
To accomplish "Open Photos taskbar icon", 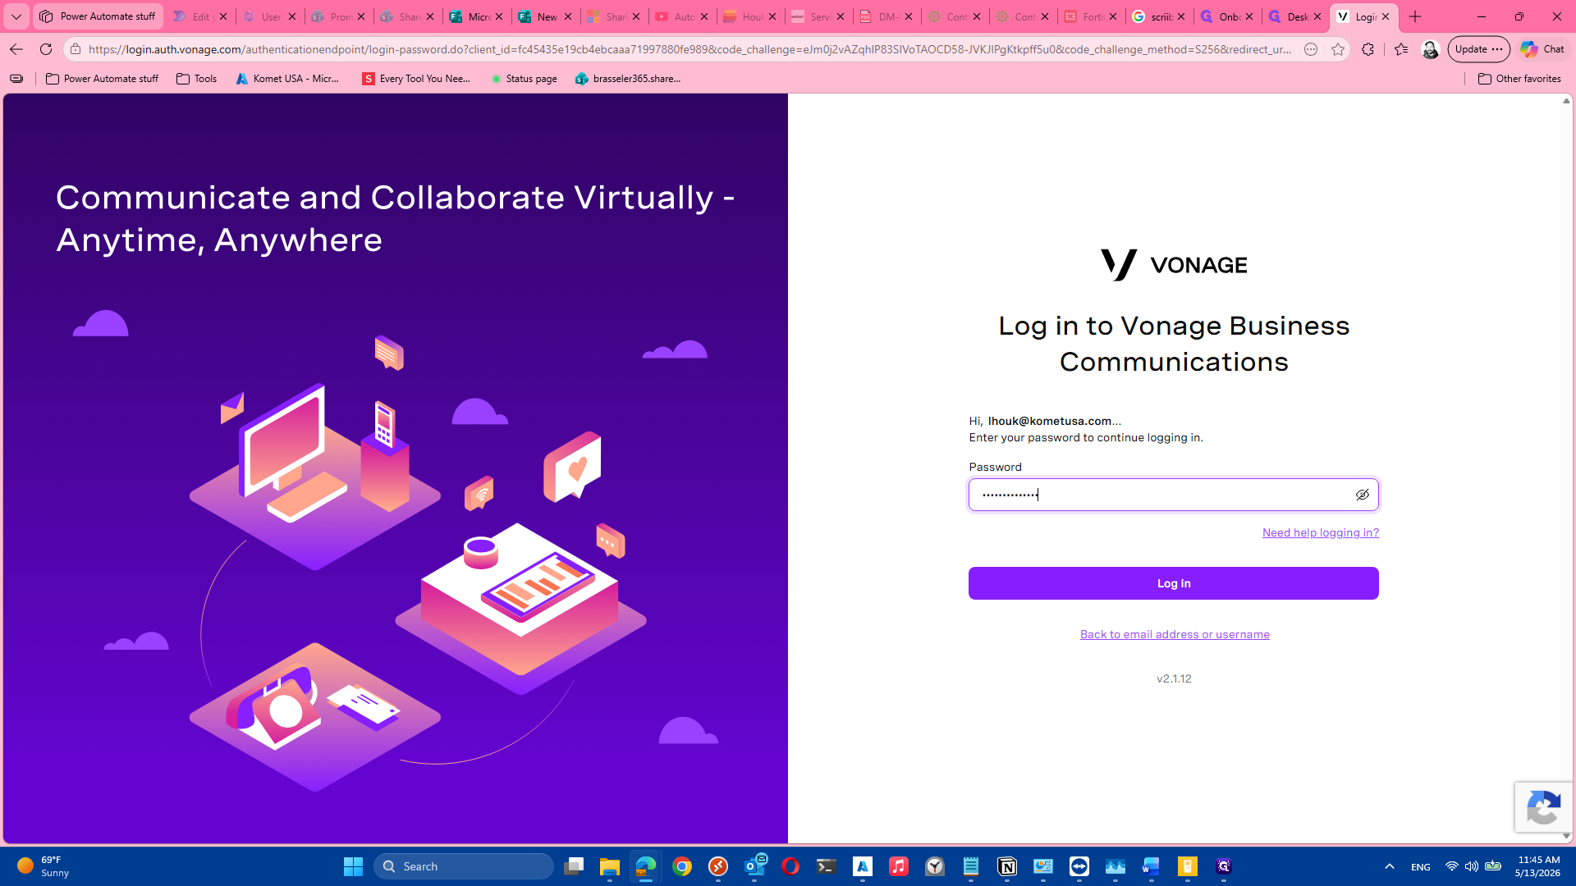I will pos(1116,866).
